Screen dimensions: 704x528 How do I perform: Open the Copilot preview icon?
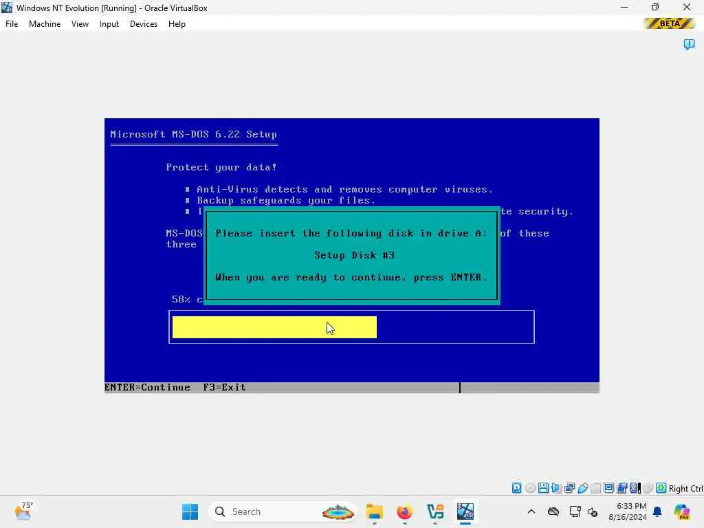(x=682, y=511)
